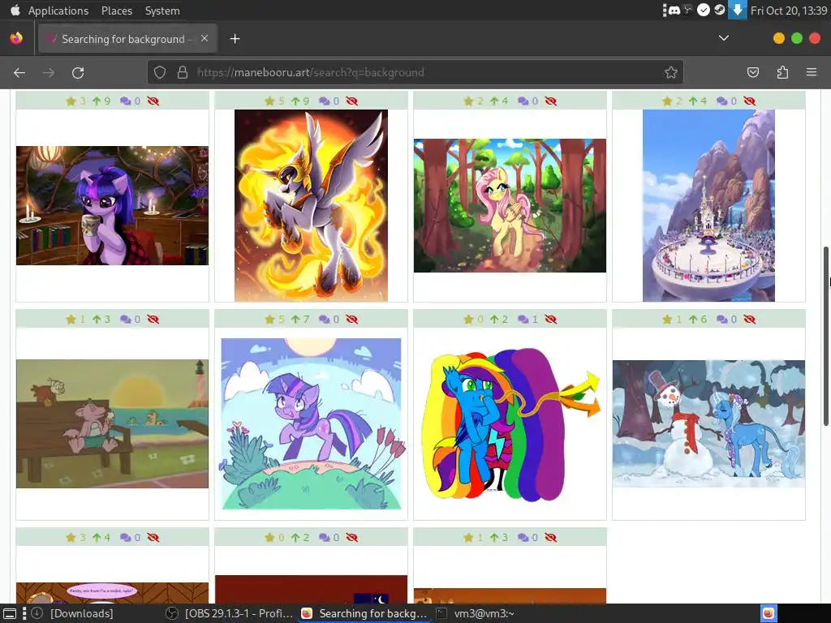Viewport: 831px width, 623px height.
Task: Switch to the Downloads taskbar window
Action: (72, 613)
